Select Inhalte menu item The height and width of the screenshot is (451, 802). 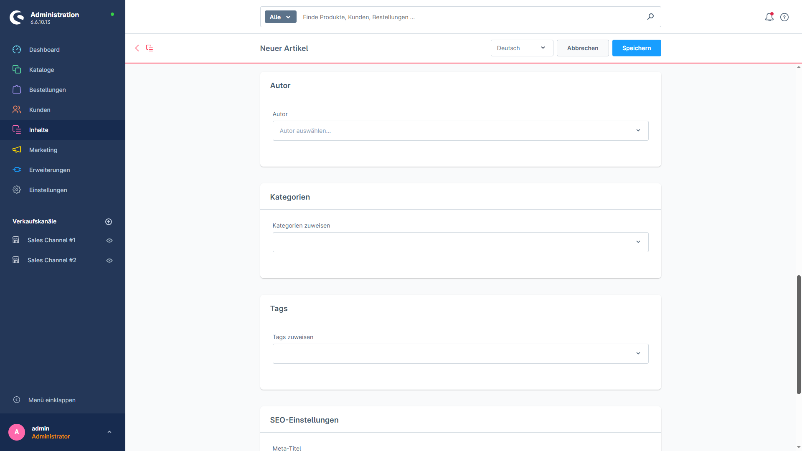point(63,130)
